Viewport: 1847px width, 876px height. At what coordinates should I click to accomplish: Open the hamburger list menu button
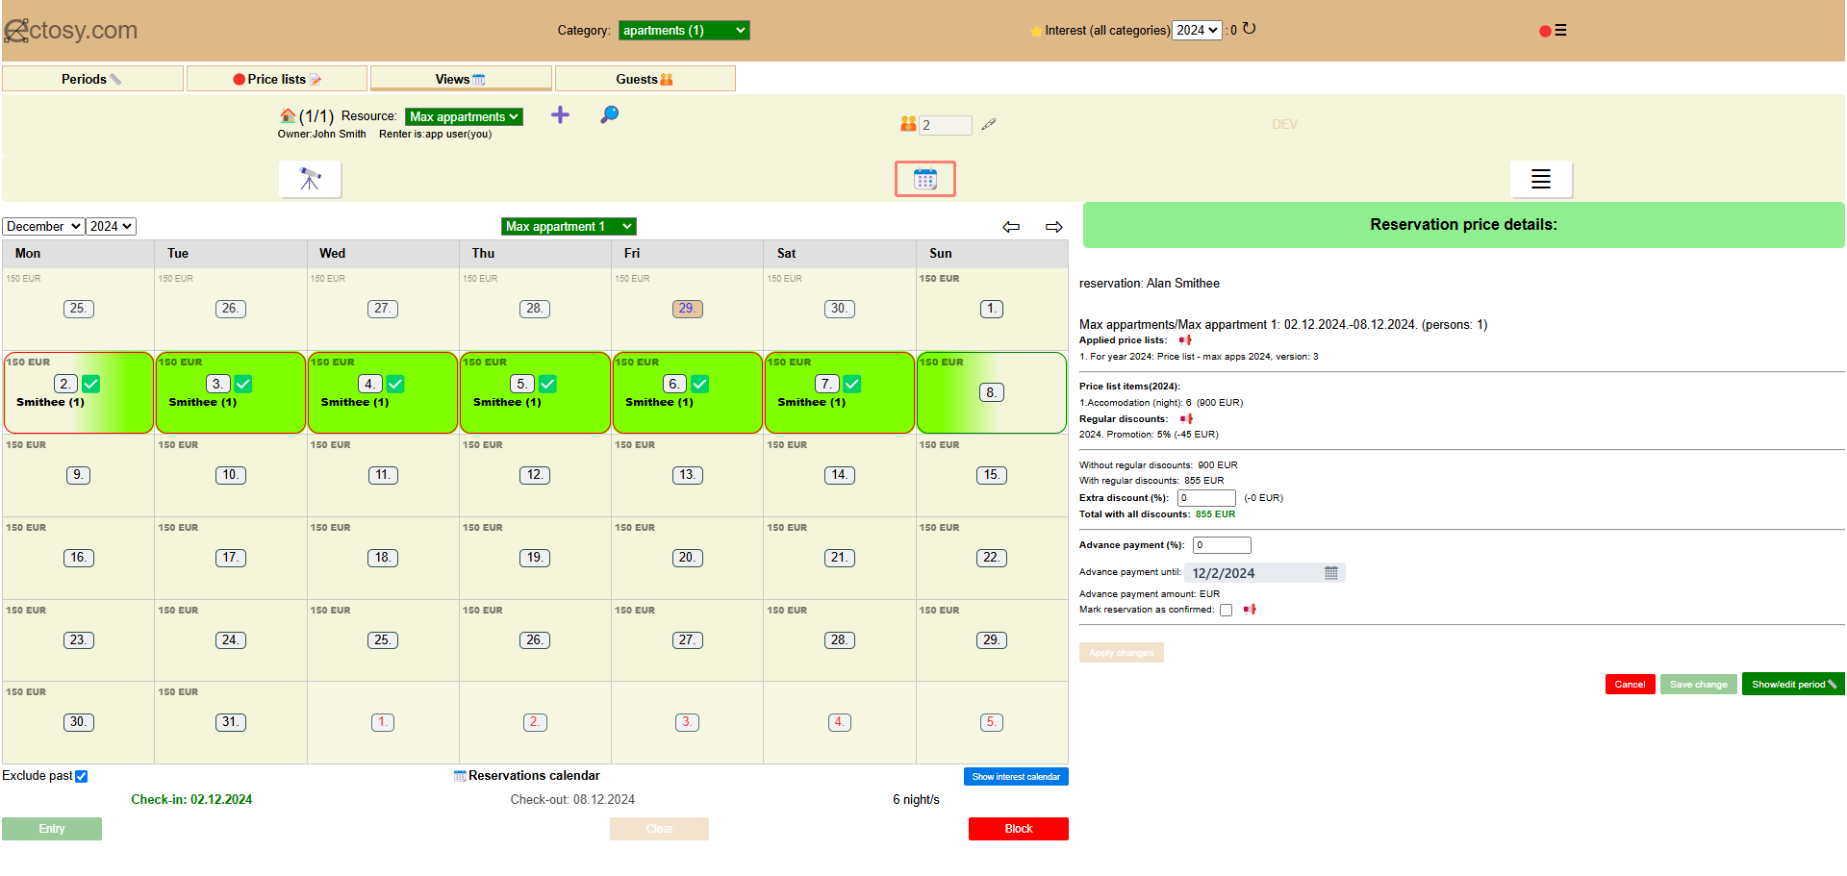[x=1540, y=179]
